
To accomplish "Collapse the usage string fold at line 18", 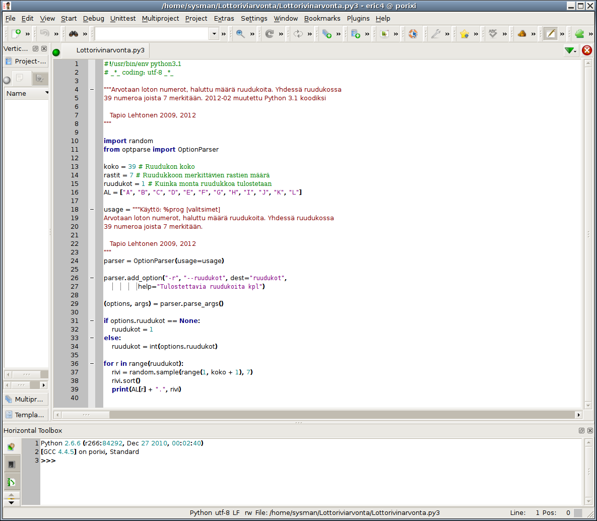I will (x=92, y=210).
